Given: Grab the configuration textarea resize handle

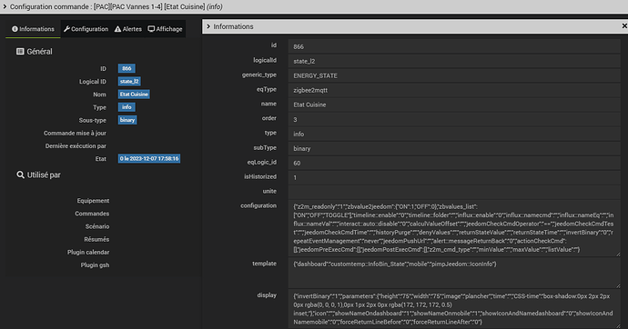Looking at the screenshot, I should 618,254.
